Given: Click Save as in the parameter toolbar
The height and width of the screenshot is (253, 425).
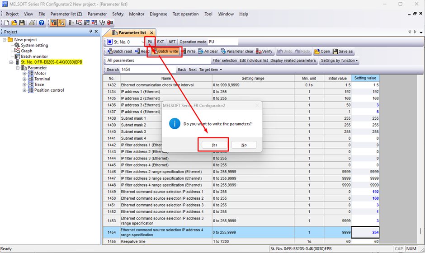Looking at the screenshot, I should (343, 51).
